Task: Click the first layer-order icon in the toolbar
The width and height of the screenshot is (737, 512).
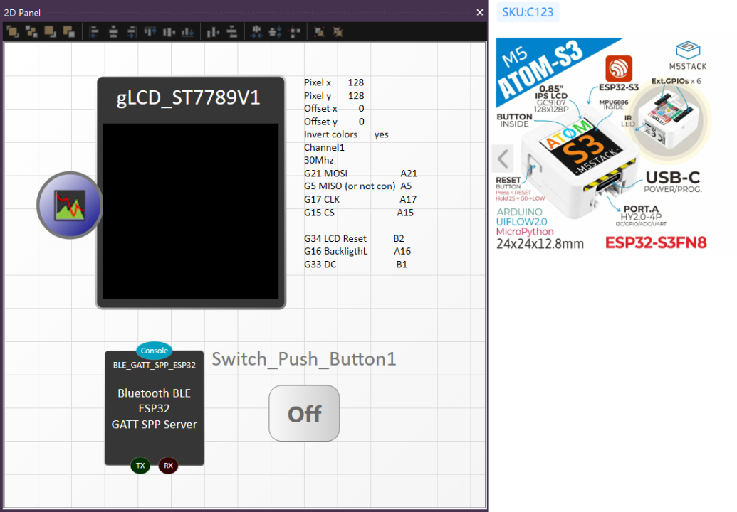Action: [14, 32]
